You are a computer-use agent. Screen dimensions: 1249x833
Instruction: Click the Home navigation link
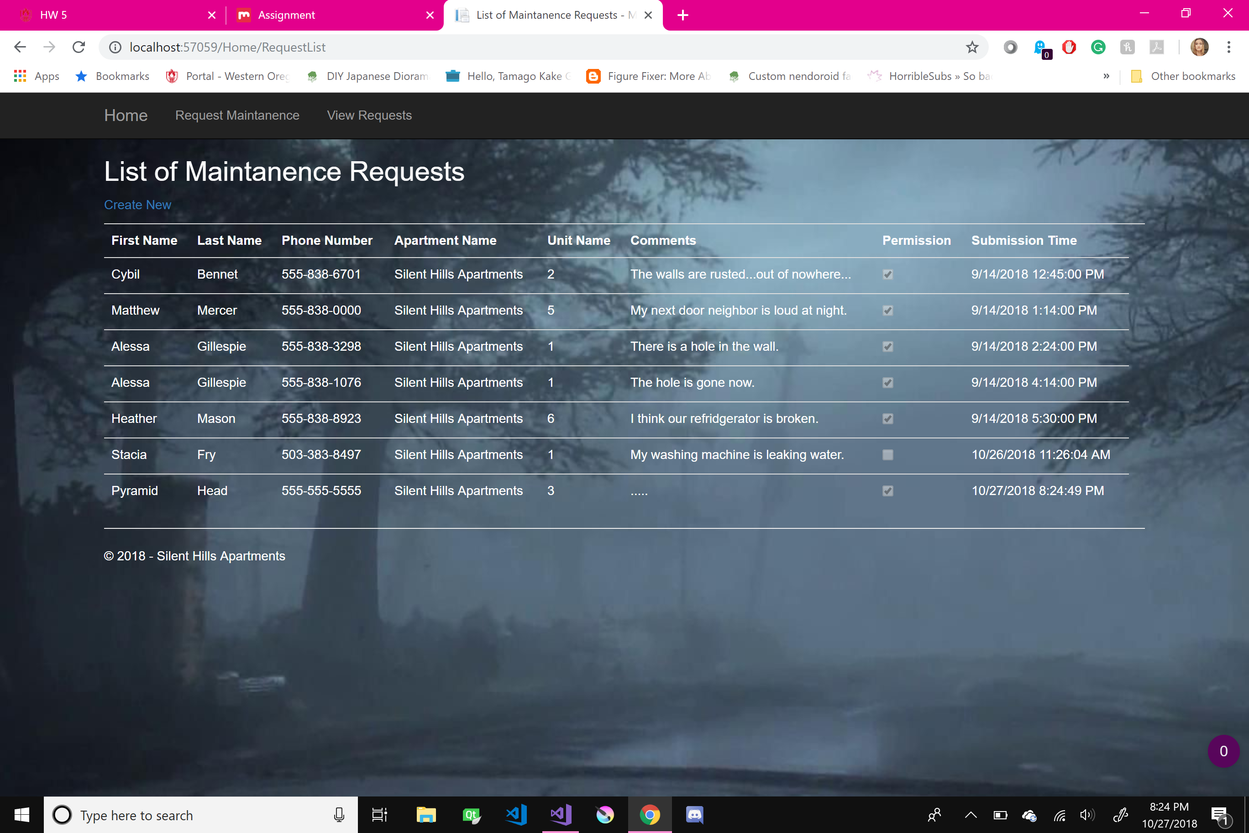[x=126, y=115]
